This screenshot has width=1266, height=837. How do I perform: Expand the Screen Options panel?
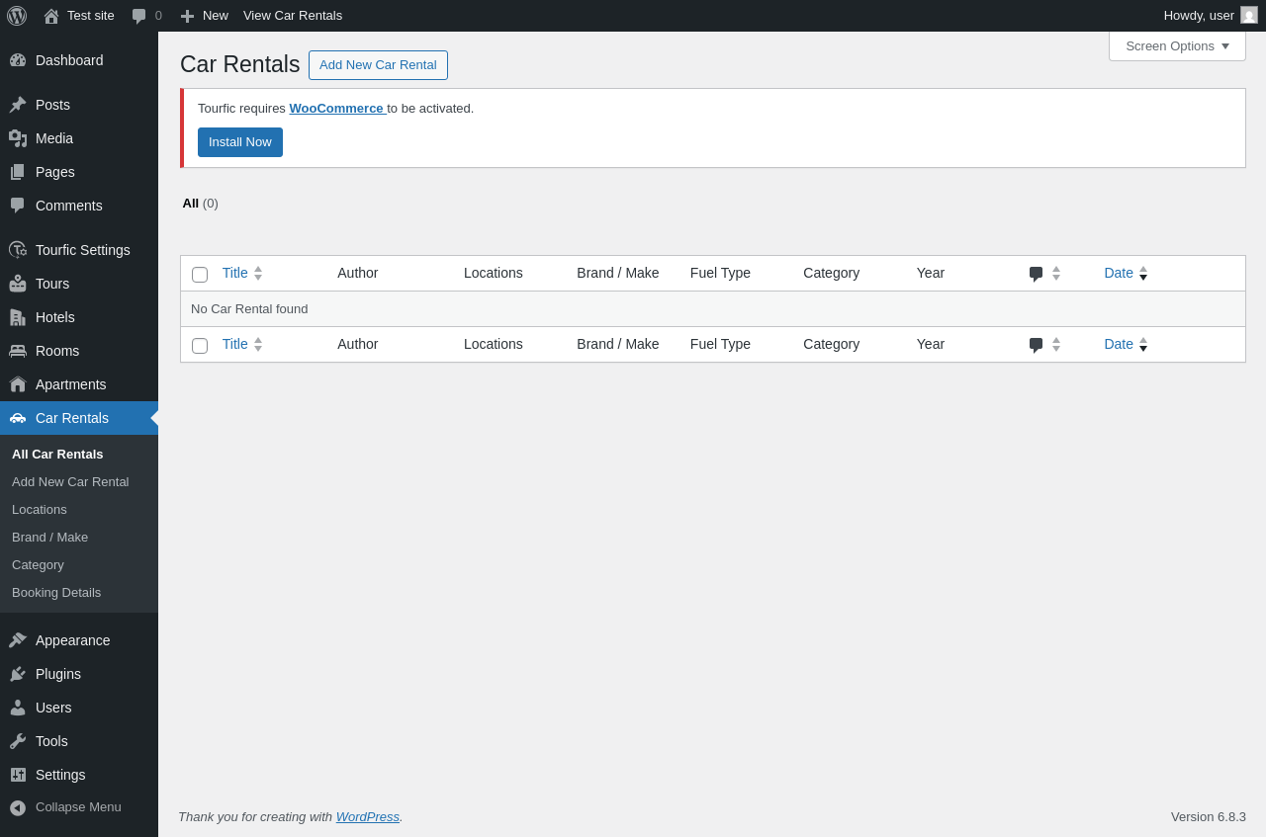[1177, 45]
